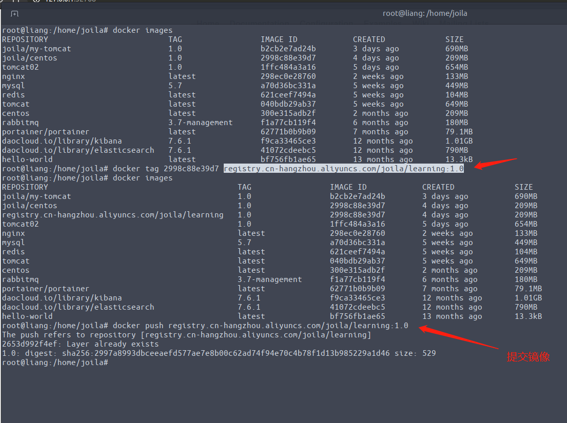The width and height of the screenshot is (567, 423).
Task: Click the 3.7-management tag in second list
Action: pyautogui.click(x=269, y=279)
